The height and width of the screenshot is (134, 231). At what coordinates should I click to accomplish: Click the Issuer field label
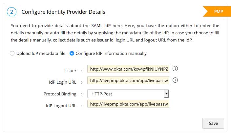[x=70, y=71]
